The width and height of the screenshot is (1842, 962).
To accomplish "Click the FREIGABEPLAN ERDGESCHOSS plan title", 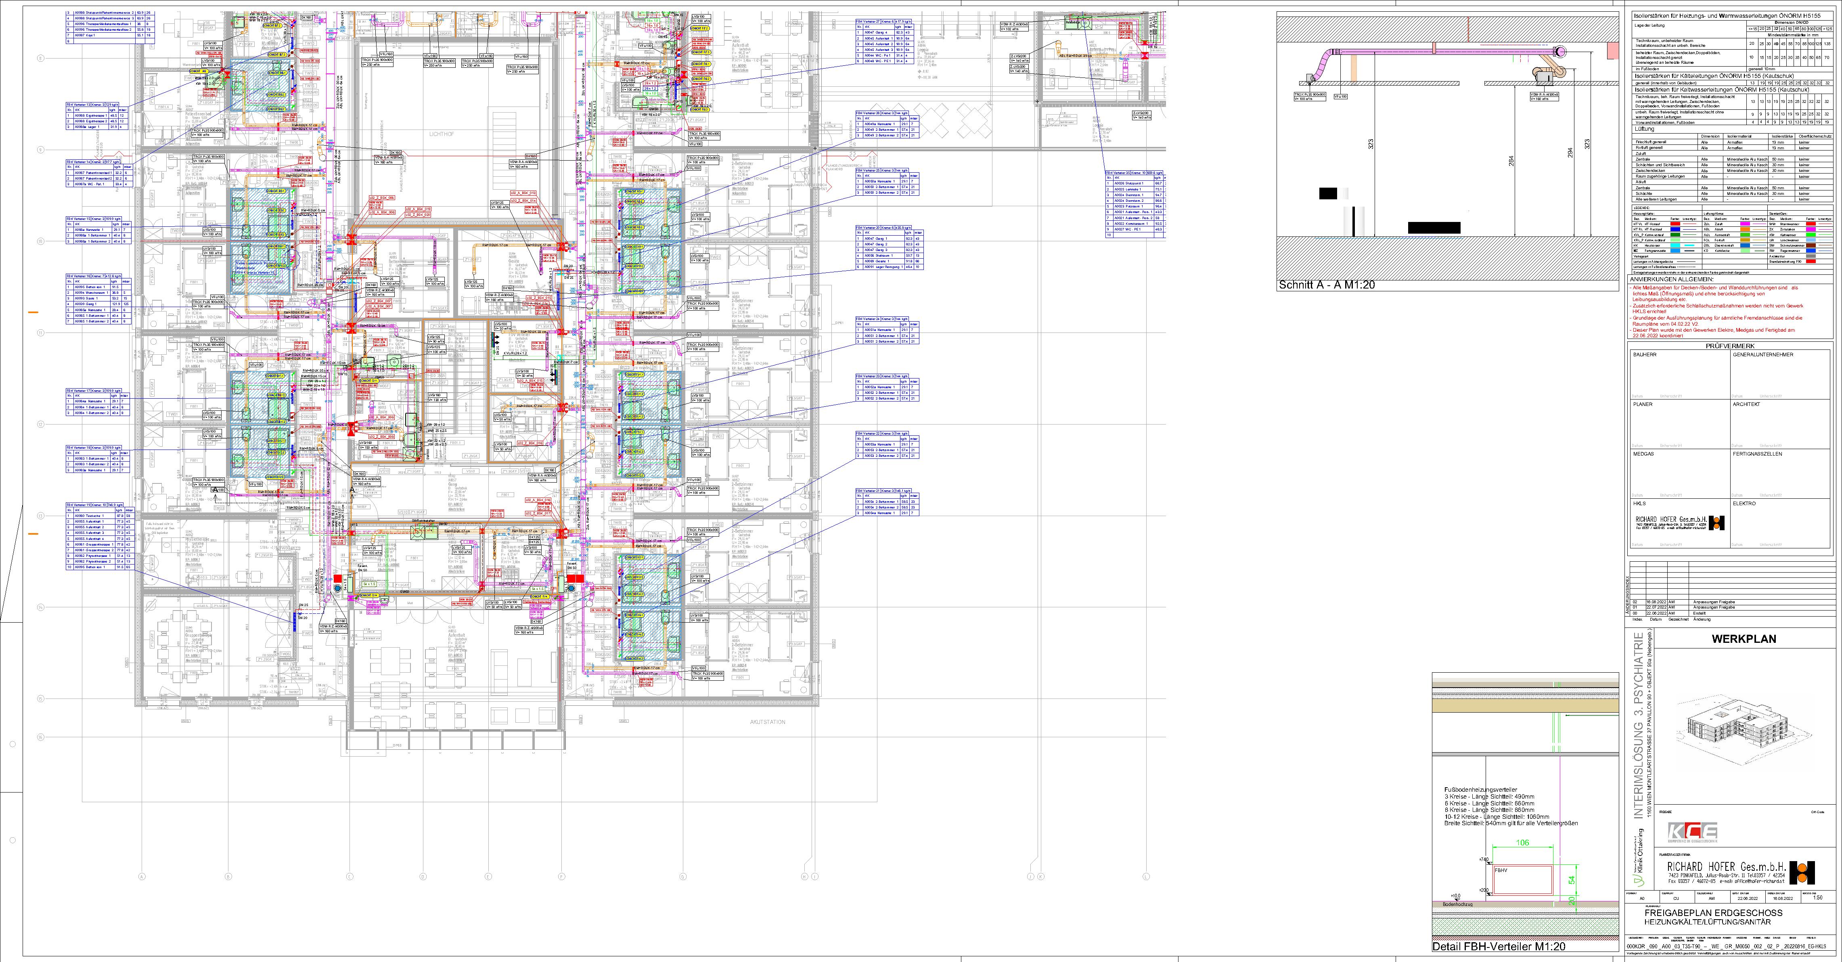I will [1714, 913].
